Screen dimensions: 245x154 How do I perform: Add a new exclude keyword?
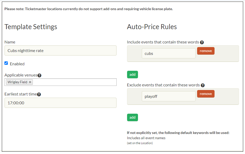132,117
